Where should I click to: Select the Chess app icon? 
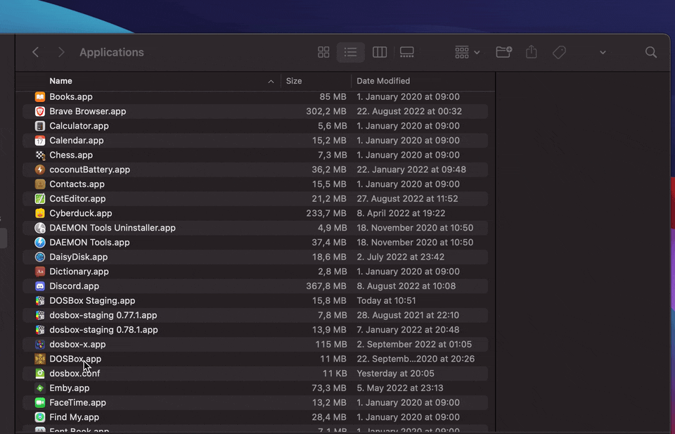[40, 155]
